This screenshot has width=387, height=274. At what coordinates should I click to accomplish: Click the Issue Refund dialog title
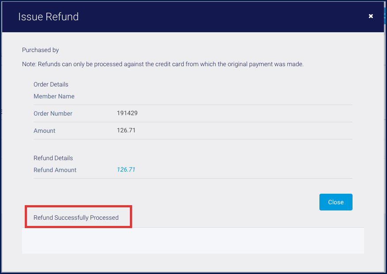49,17
